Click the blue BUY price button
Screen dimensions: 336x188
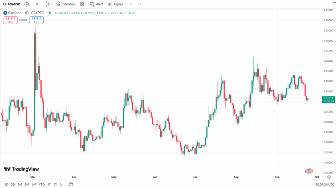pos(36,20)
